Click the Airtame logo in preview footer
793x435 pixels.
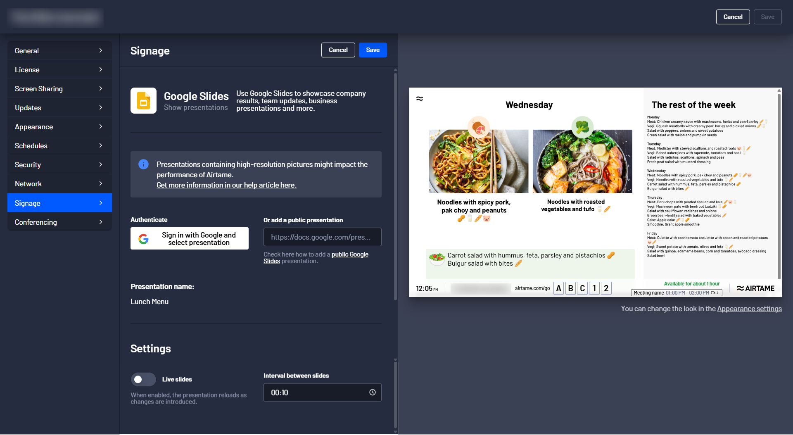pyautogui.click(x=755, y=288)
